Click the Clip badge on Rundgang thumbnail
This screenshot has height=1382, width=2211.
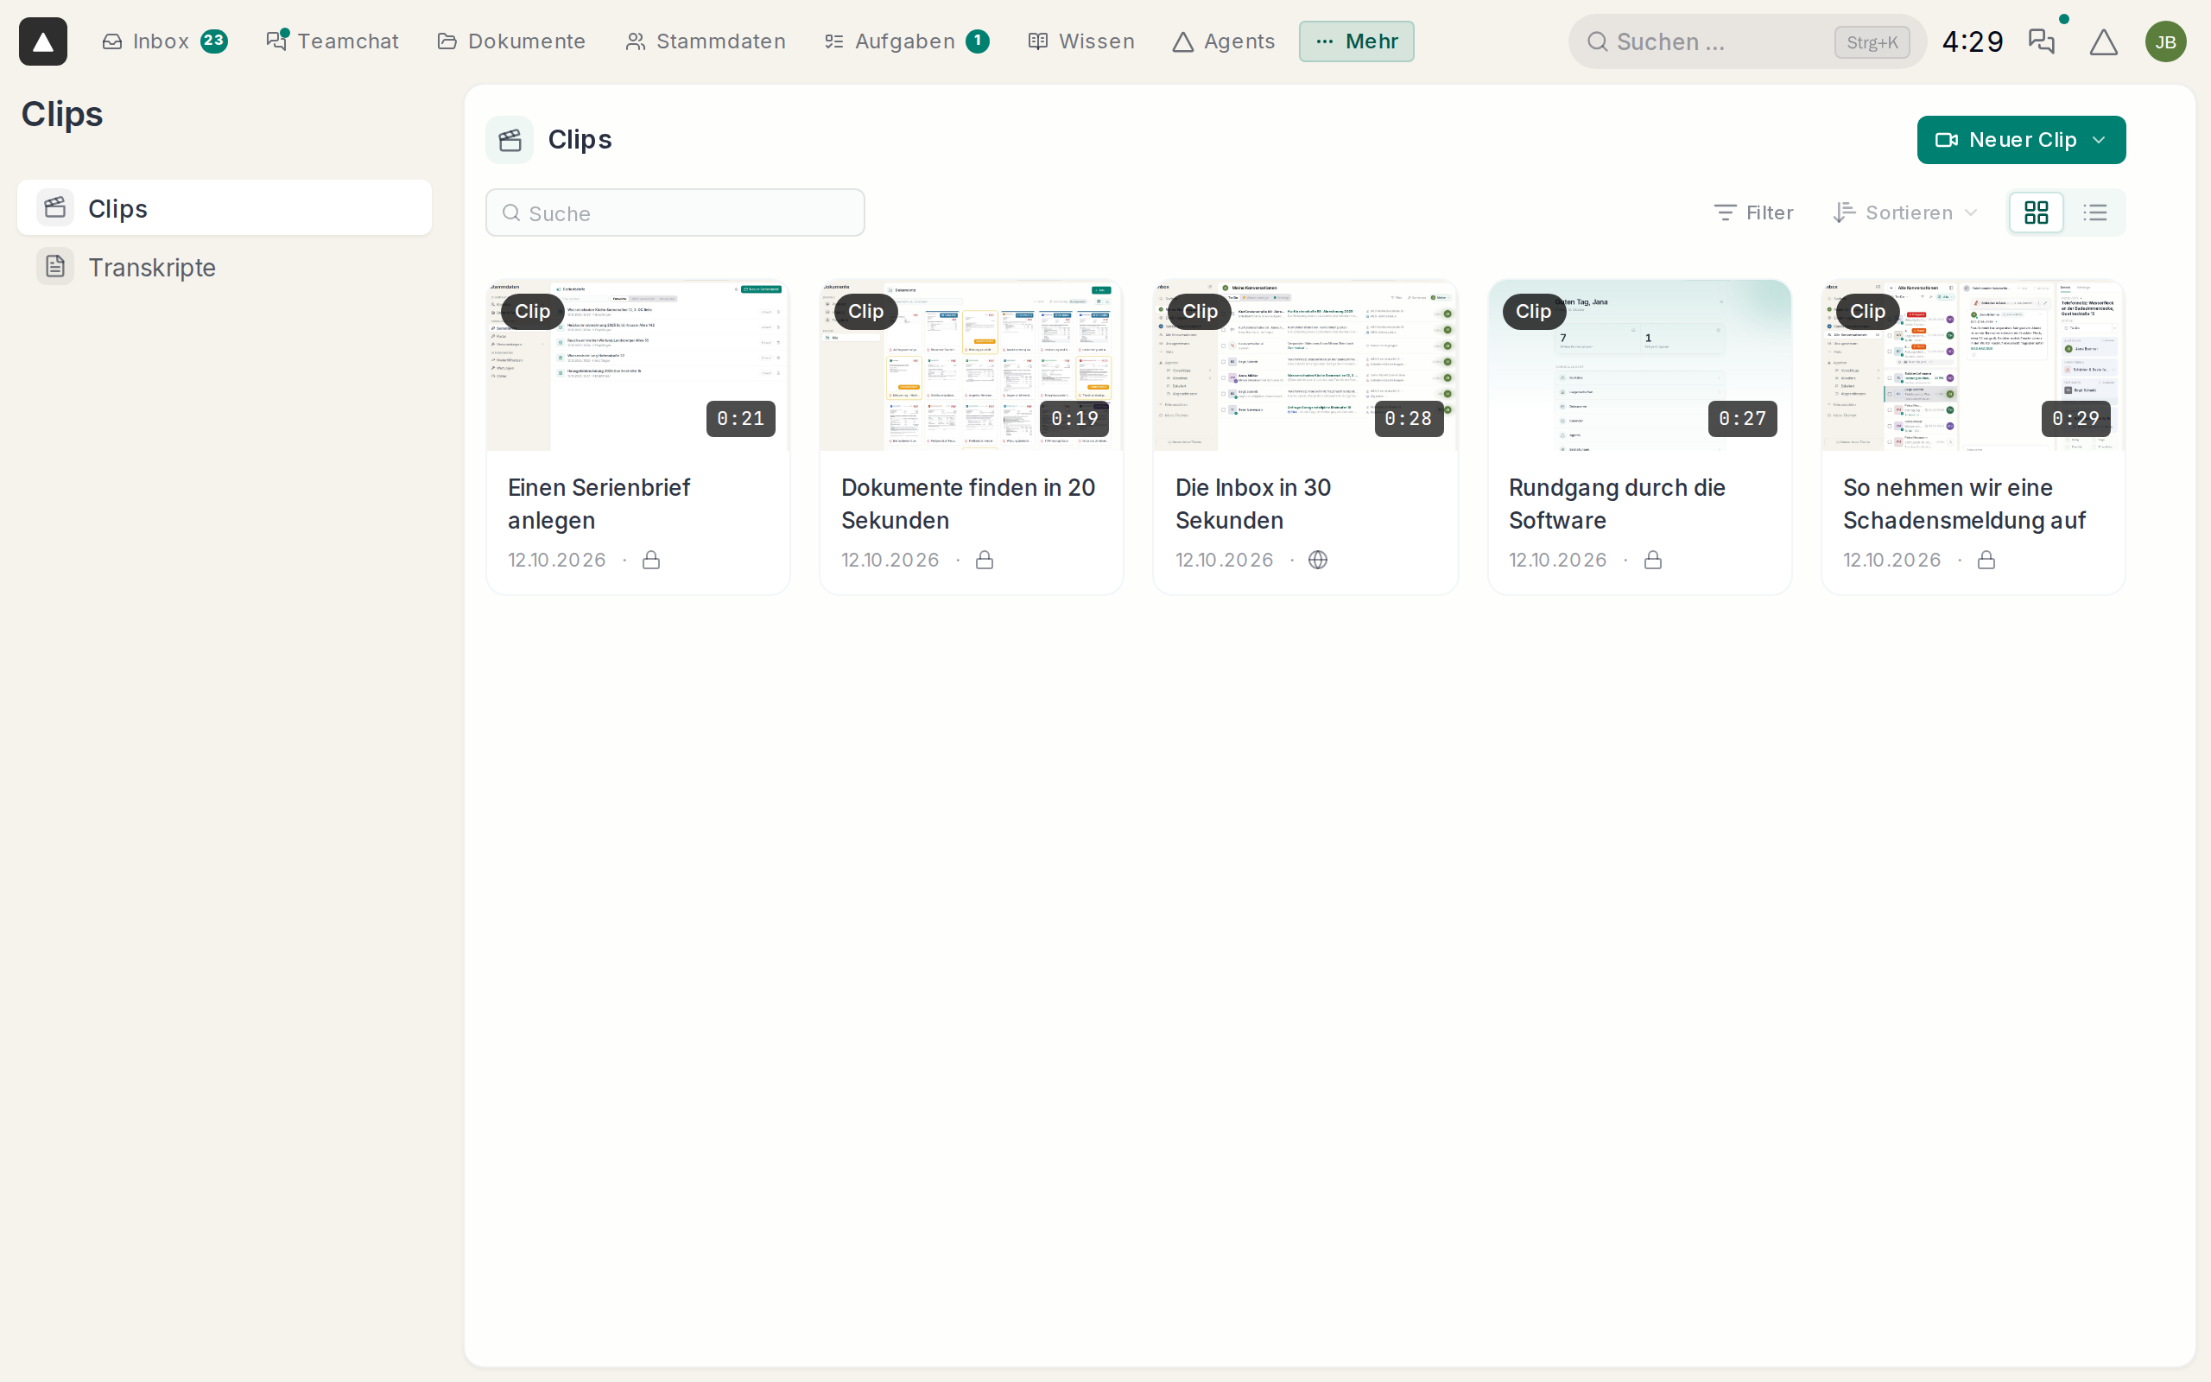click(1533, 312)
